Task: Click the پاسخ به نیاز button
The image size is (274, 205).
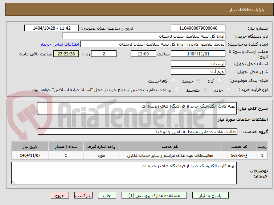Action: [210, 196]
